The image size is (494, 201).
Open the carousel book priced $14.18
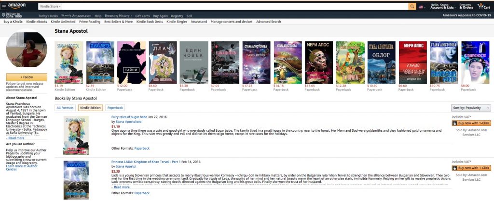(288, 63)
